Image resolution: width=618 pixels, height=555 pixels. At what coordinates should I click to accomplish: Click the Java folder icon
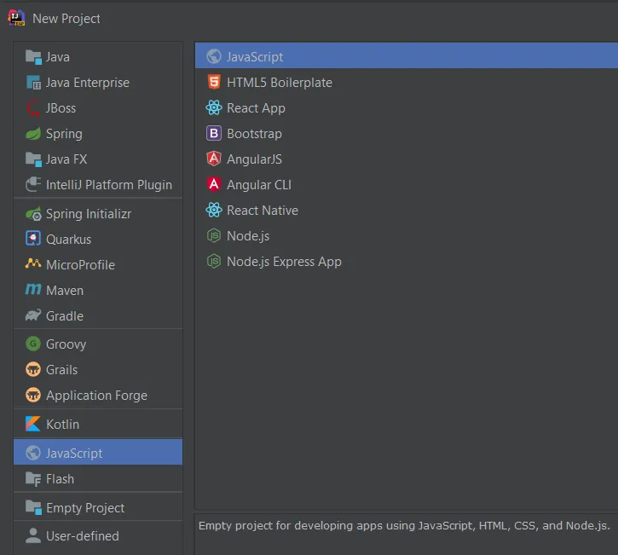click(x=33, y=57)
